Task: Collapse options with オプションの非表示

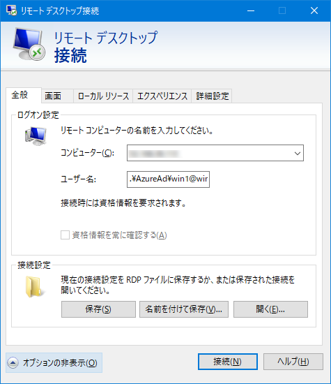Action: 54,362
